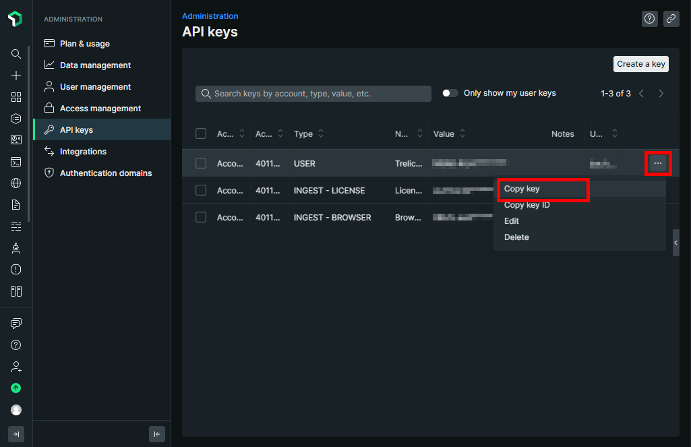Click the INGEST - LICENSE type cell
This screenshot has width=691, height=447.
pos(329,190)
